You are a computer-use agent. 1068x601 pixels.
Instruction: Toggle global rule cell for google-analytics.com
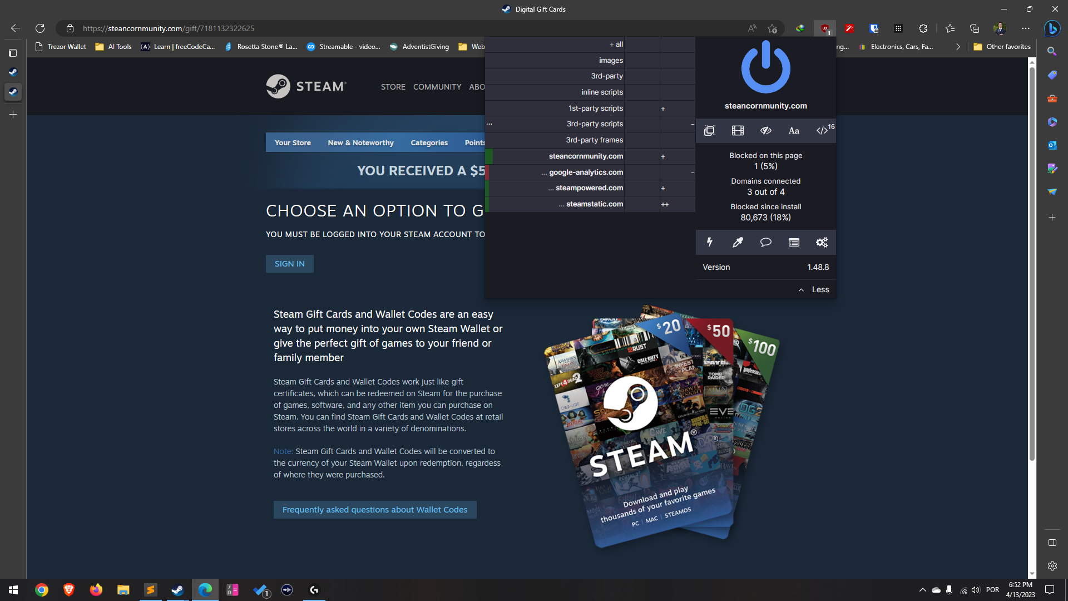point(642,172)
